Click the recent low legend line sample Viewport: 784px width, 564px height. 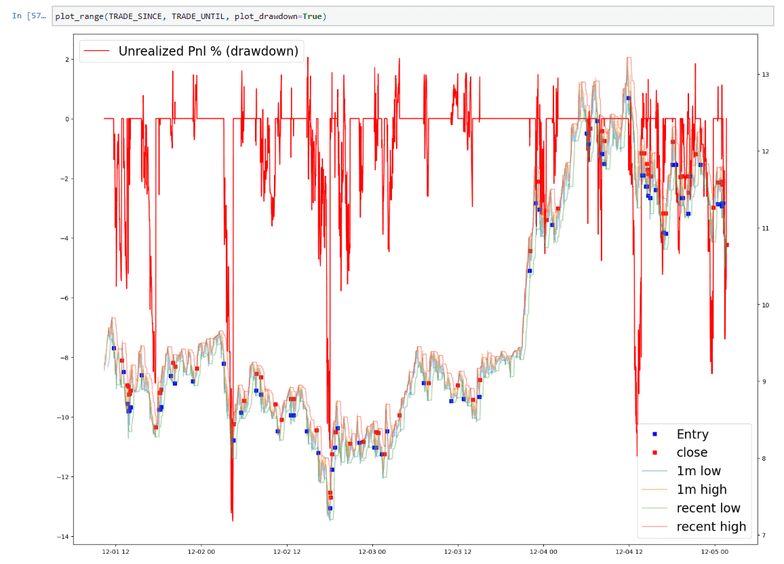click(x=654, y=508)
